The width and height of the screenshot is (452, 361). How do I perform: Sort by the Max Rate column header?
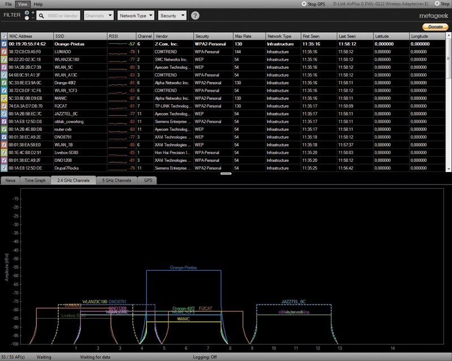(x=249, y=36)
